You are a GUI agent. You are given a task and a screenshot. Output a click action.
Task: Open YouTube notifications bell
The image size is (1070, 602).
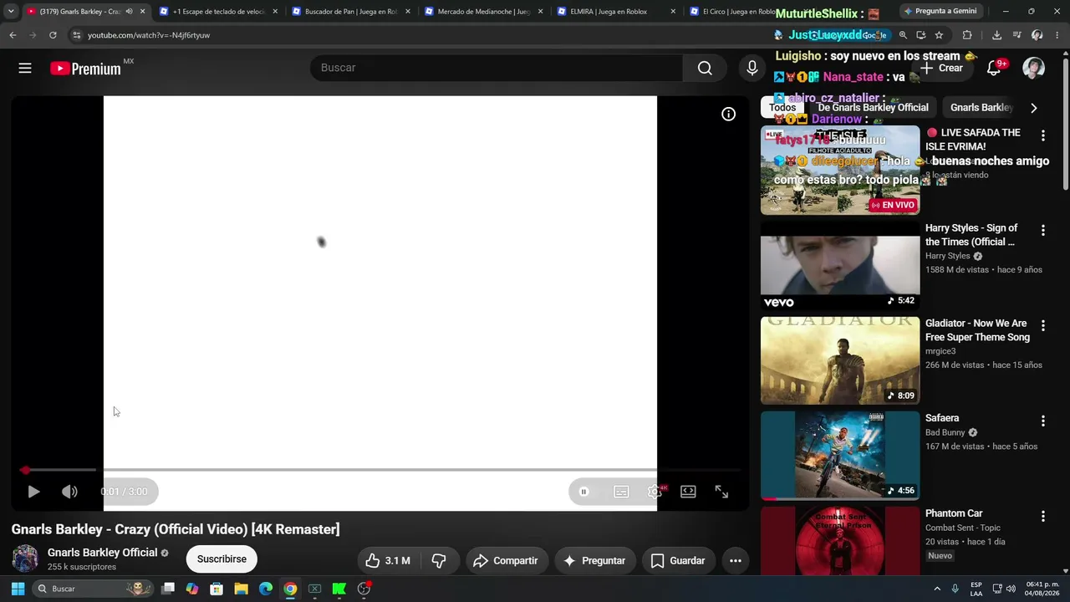pos(994,69)
